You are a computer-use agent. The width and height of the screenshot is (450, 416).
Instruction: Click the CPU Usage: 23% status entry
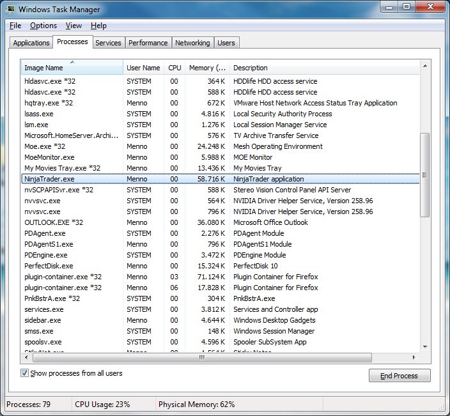tap(102, 404)
